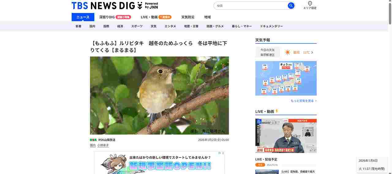Click the 国内 tag under the article

(93, 145)
